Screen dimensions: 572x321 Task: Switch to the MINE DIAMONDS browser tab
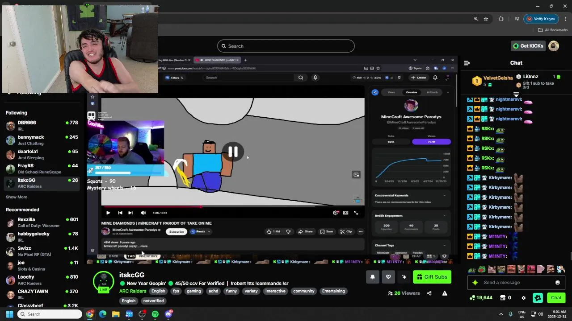[x=217, y=60]
